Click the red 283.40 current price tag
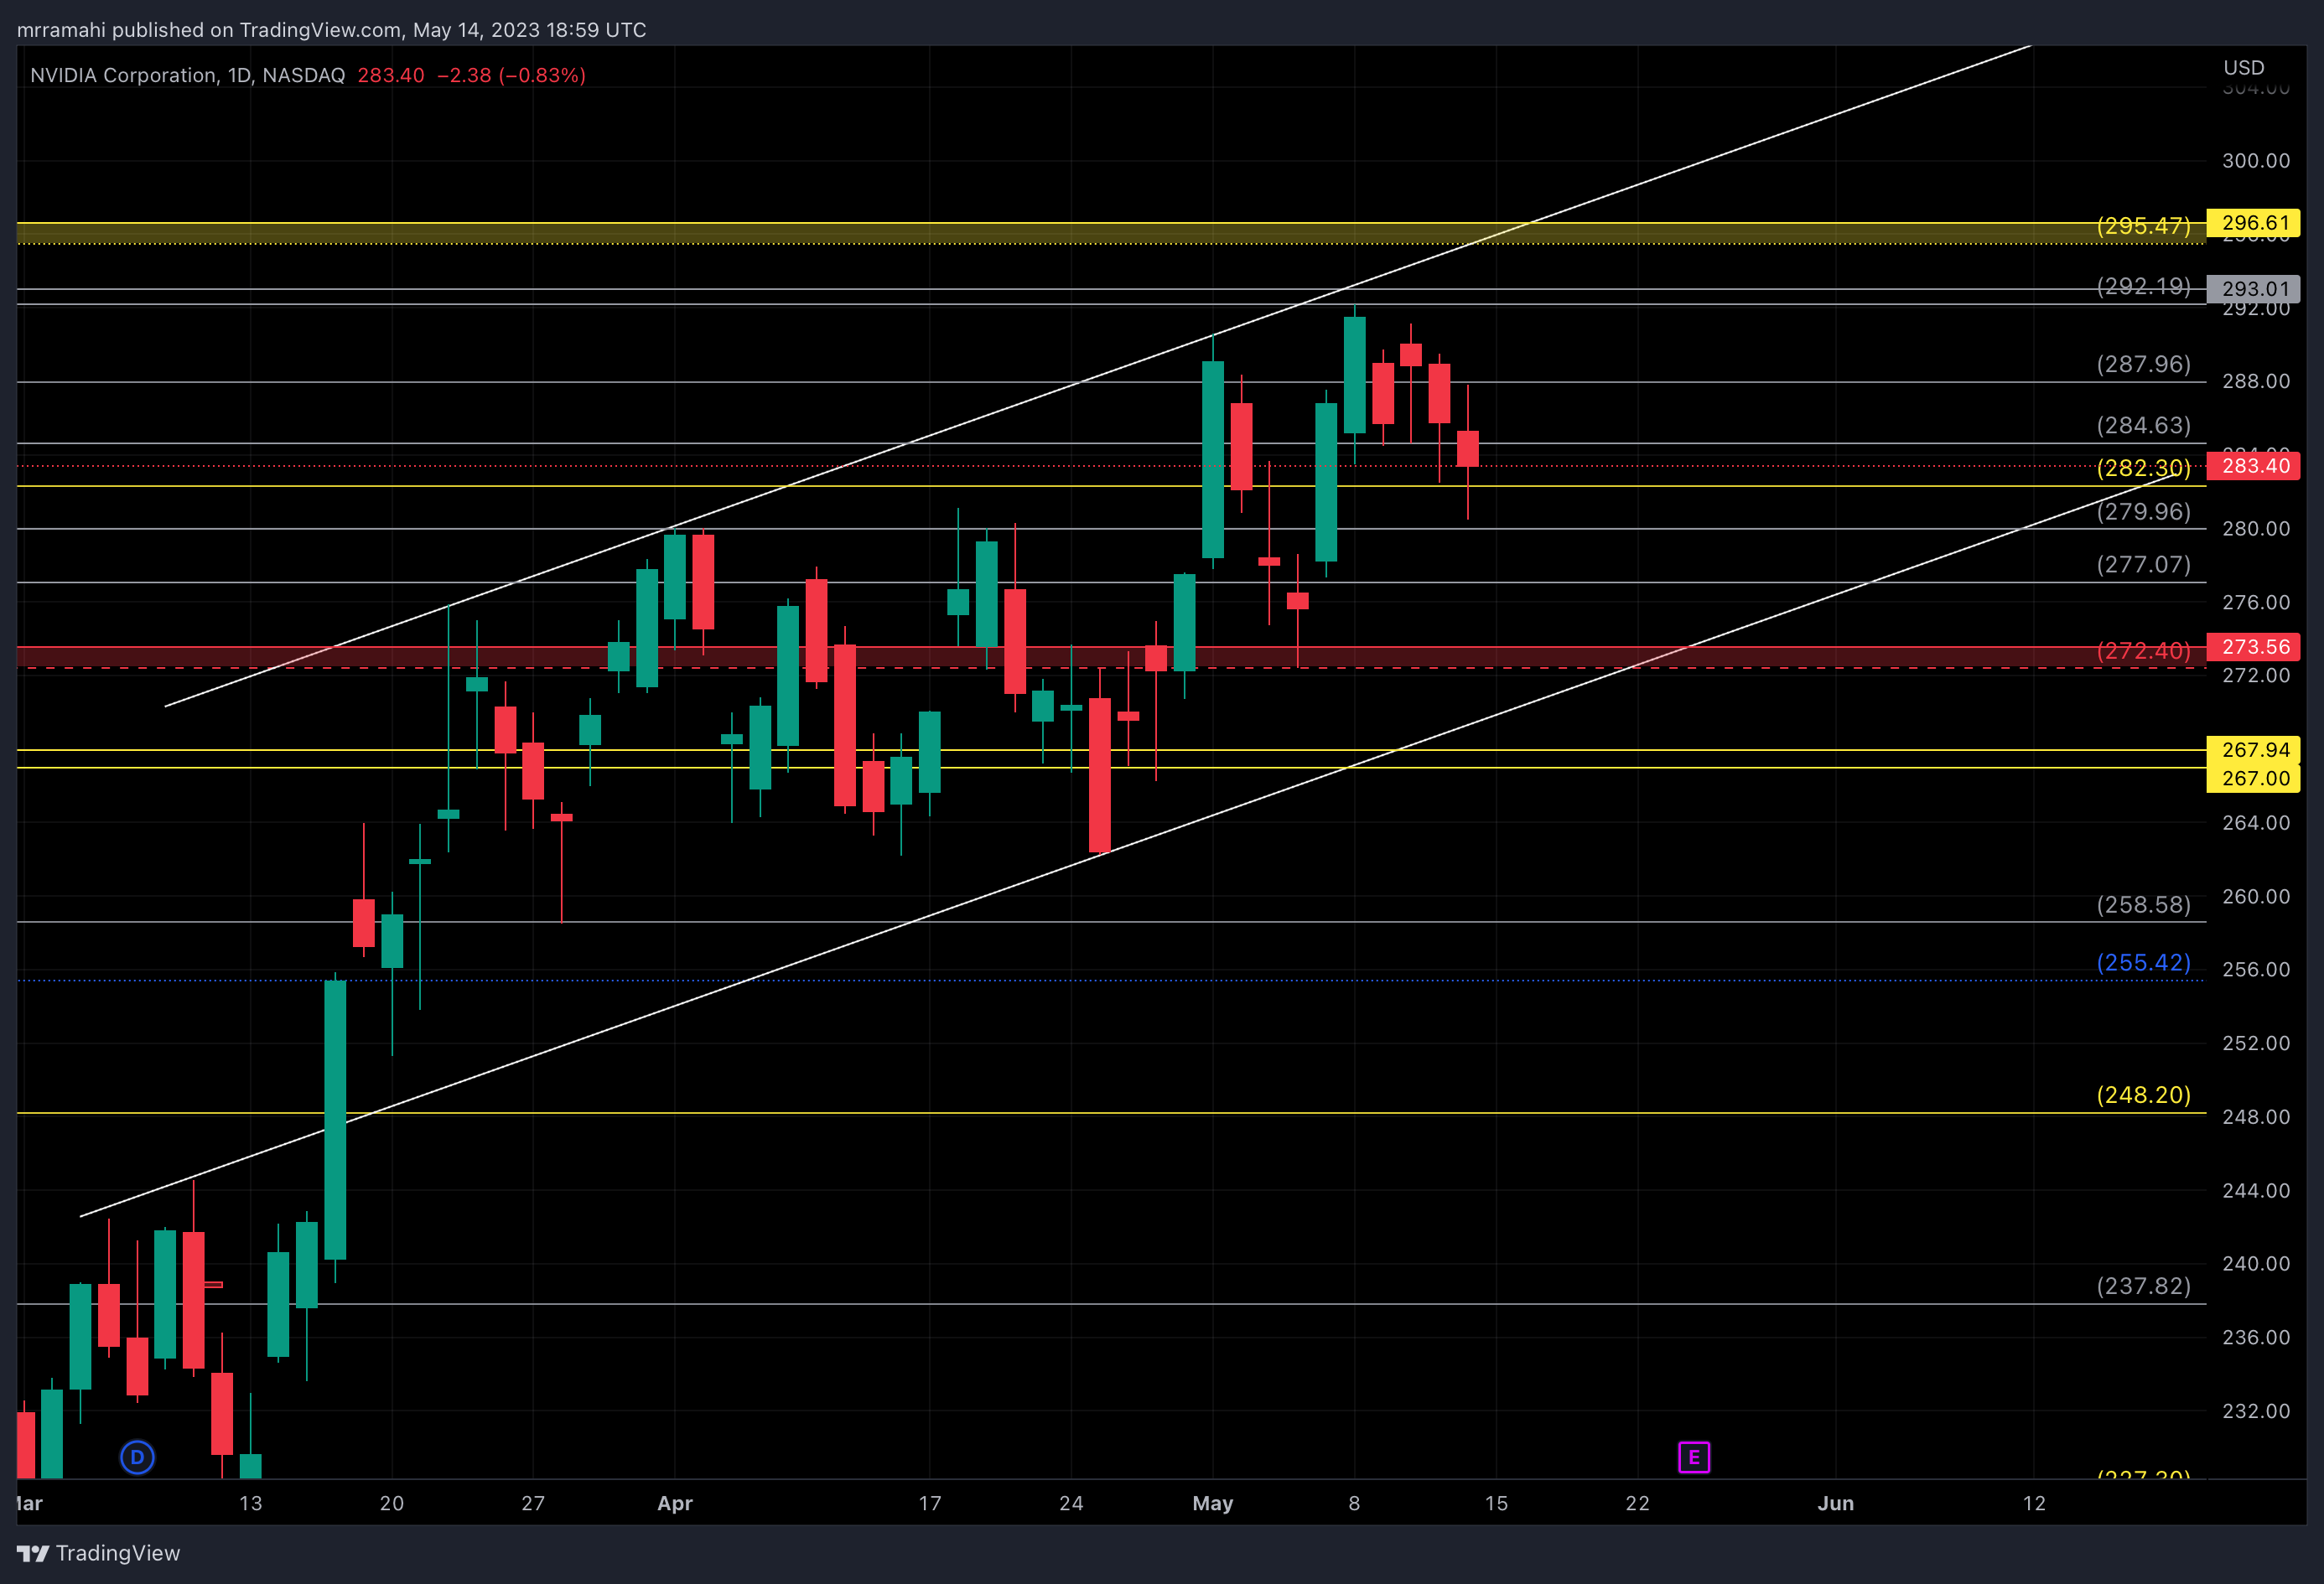The height and width of the screenshot is (1584, 2324). pyautogui.click(x=2254, y=466)
